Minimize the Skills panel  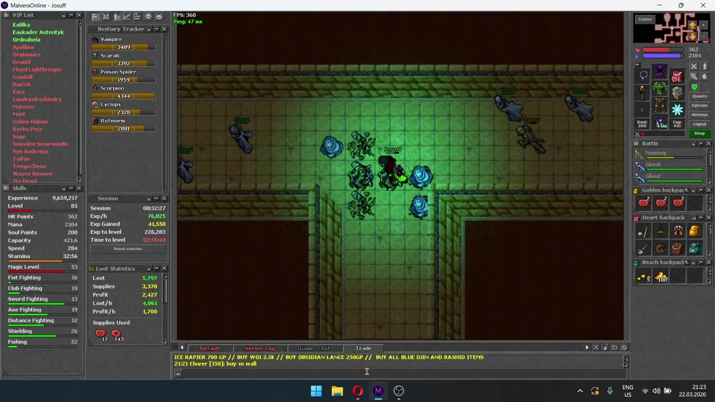point(71,188)
